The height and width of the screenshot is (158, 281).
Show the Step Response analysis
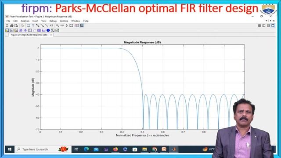pyautogui.click(x=34, y=30)
